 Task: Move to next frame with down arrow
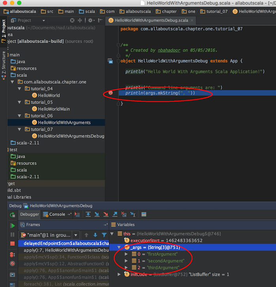[95, 235]
